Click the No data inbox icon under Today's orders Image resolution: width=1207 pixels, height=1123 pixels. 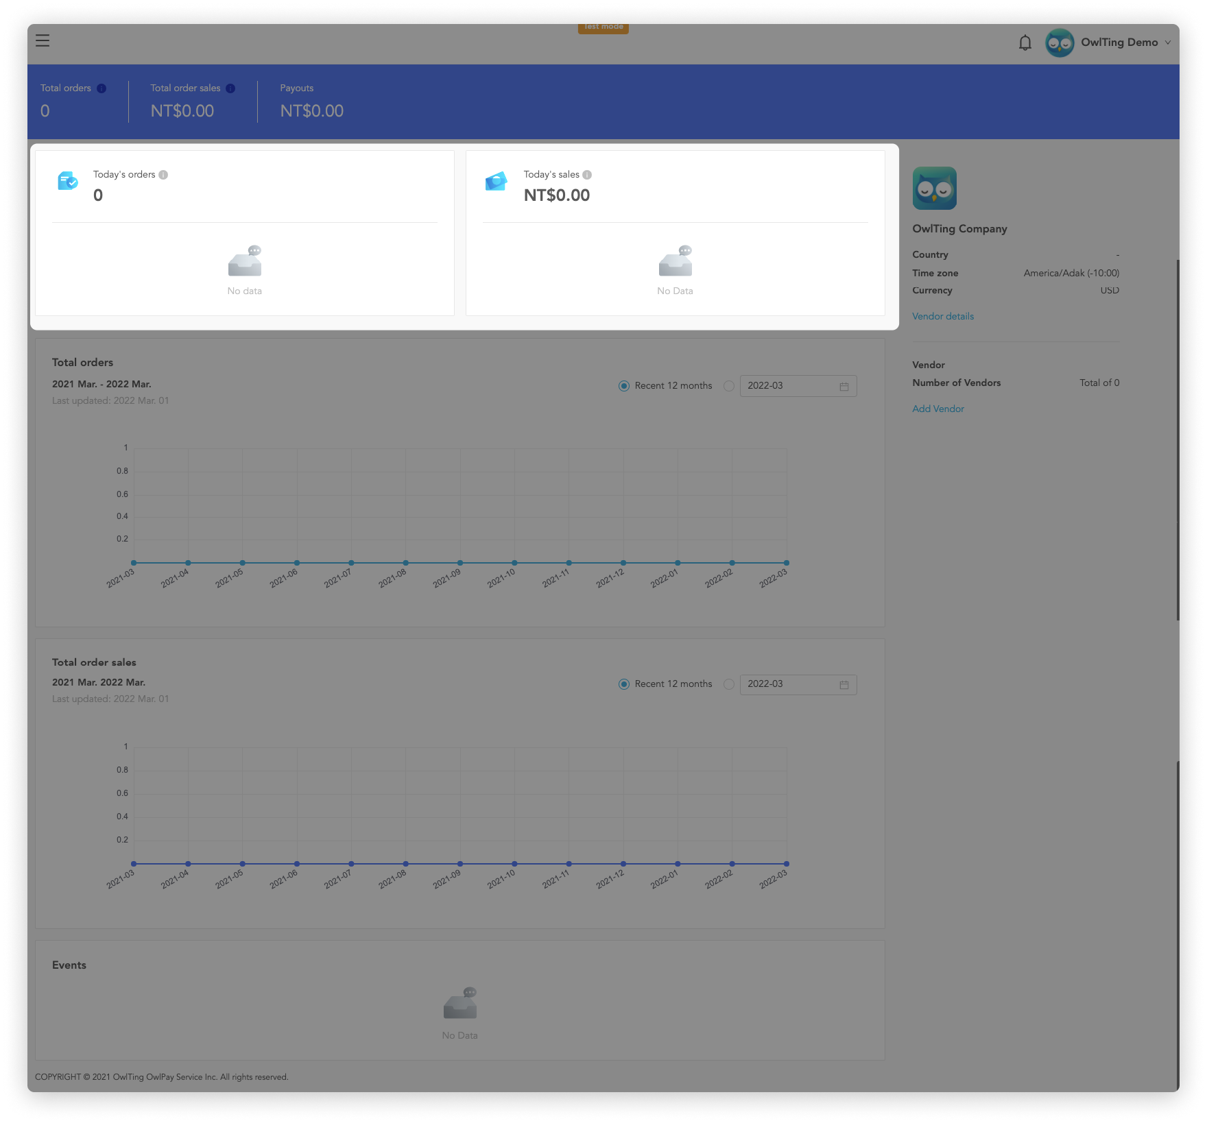[x=245, y=261]
